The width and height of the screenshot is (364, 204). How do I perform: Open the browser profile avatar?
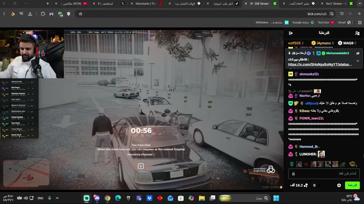point(13,14)
